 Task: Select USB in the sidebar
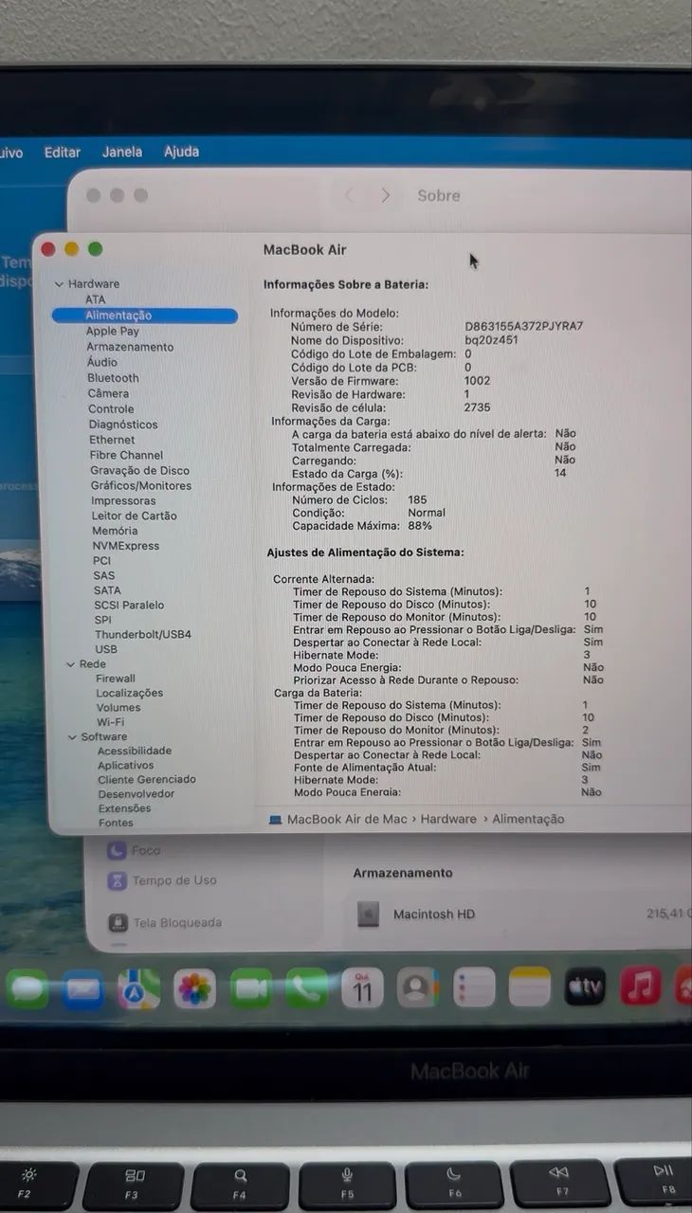tap(106, 649)
